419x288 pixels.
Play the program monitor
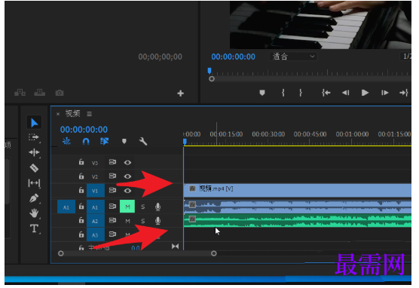click(x=365, y=93)
